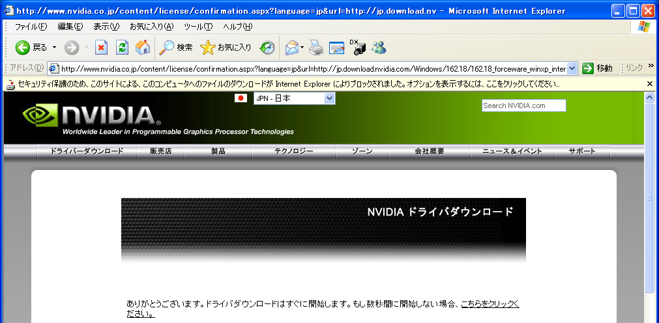Viewport: 659px width, 323px height.
Task: Open the ドライバーダウンロード nav tab
Action: 87,152
